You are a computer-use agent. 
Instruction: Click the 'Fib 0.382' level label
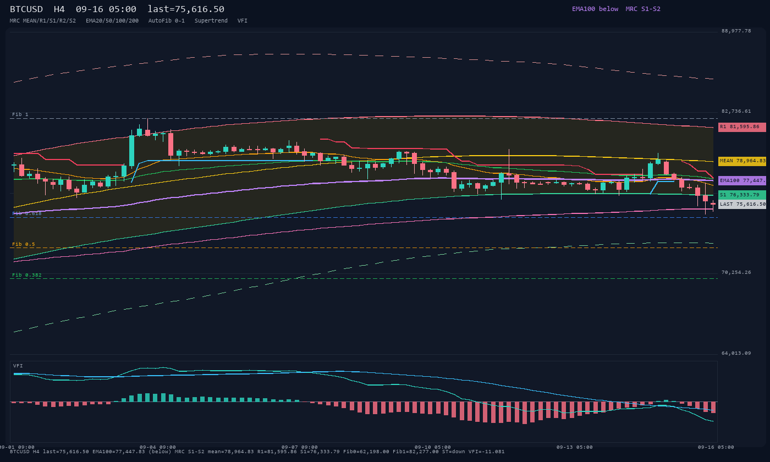tap(27, 275)
